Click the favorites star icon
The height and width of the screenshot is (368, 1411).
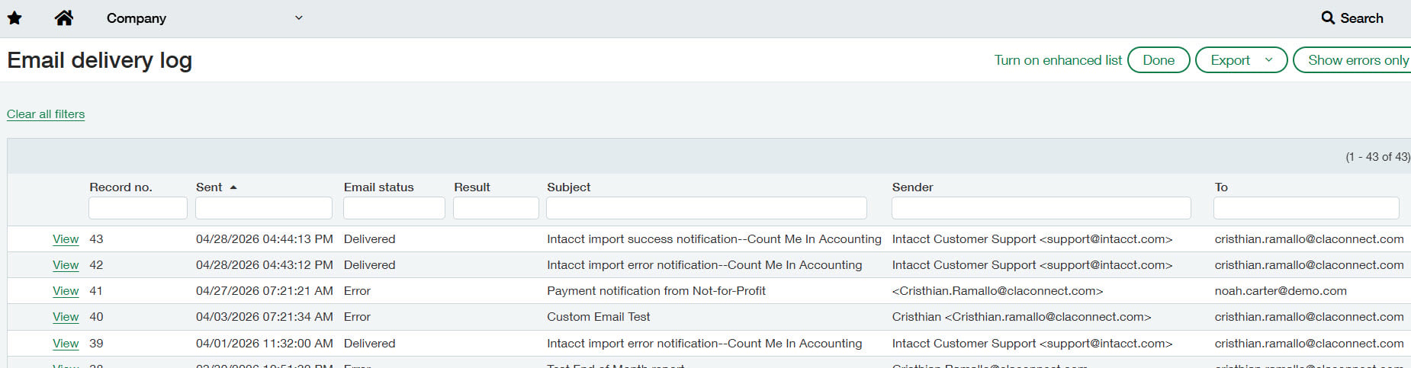tap(14, 18)
